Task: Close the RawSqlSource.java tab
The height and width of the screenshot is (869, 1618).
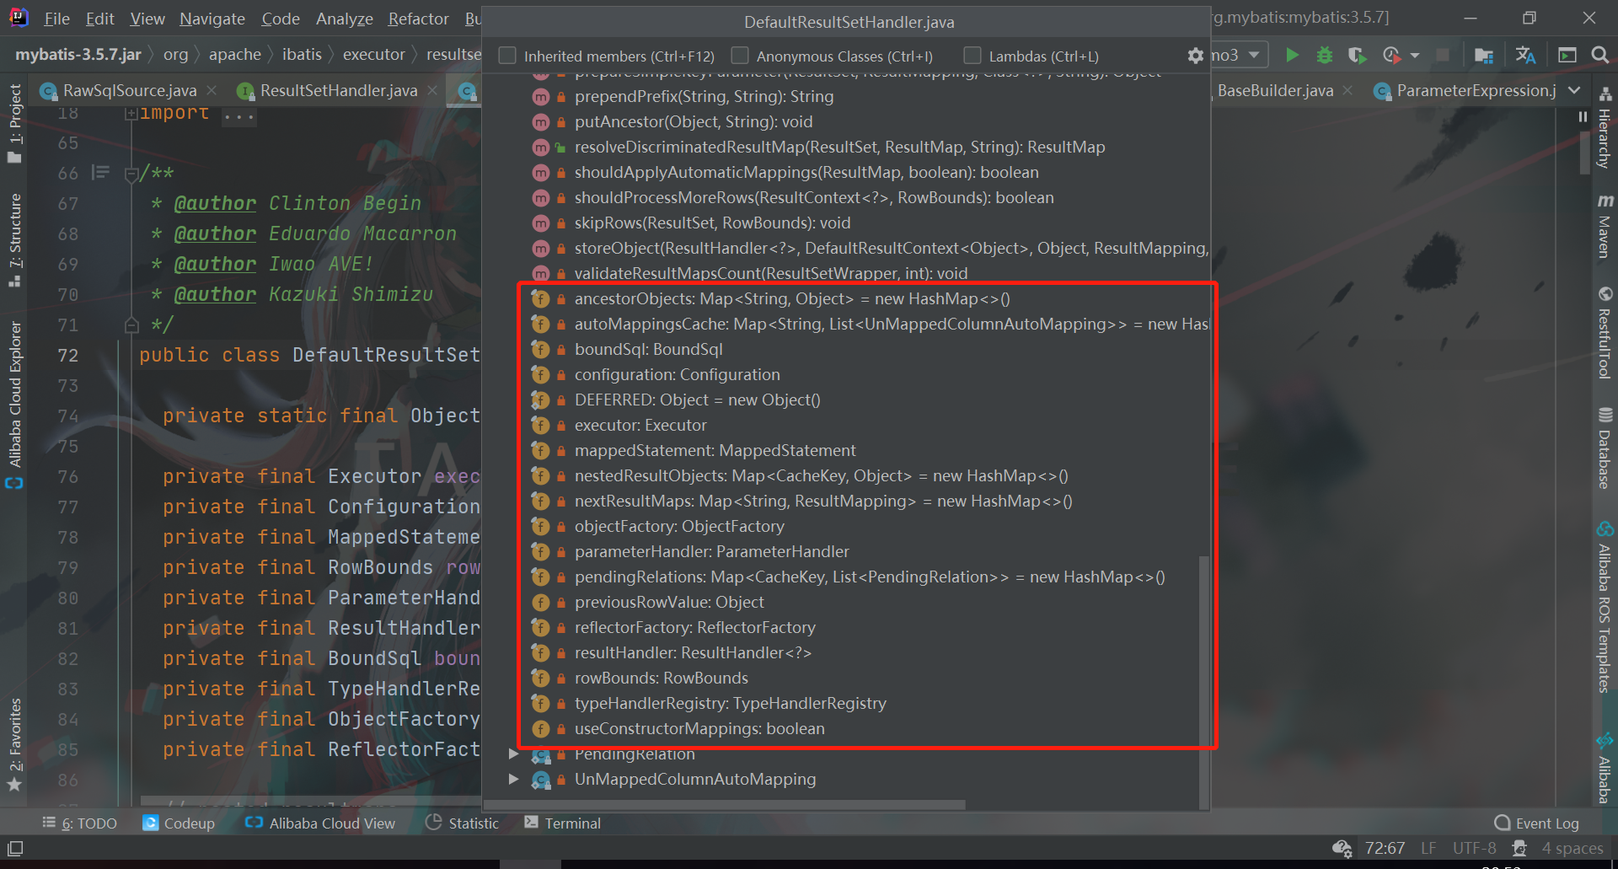Action: 212,90
